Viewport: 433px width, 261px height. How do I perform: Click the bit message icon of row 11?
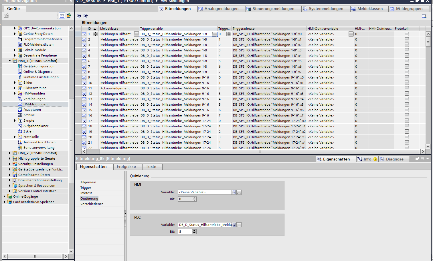tap(84, 88)
